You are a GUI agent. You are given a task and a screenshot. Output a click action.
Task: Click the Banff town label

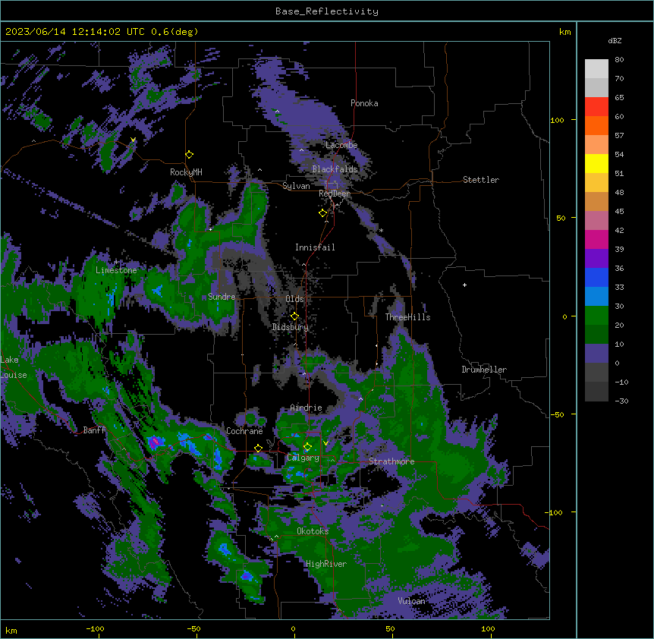pos(94,430)
